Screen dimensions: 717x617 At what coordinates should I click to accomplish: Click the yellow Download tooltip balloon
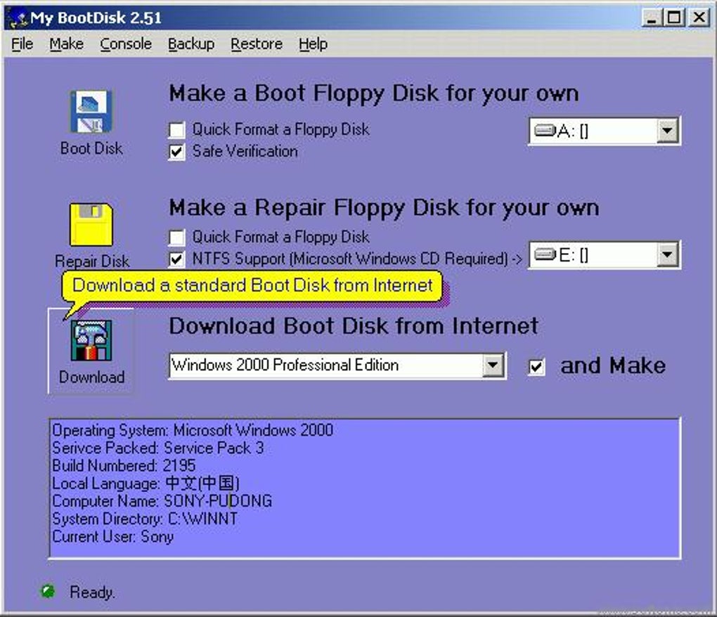(252, 285)
